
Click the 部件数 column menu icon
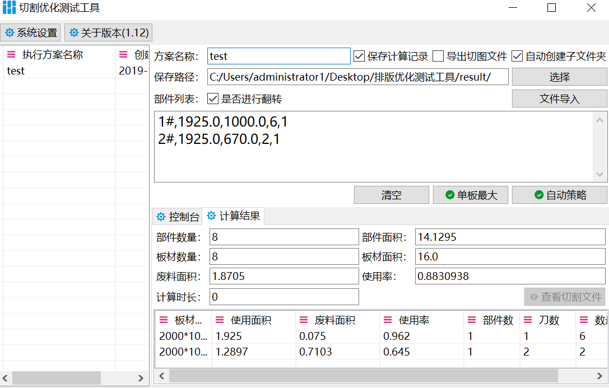(472, 320)
